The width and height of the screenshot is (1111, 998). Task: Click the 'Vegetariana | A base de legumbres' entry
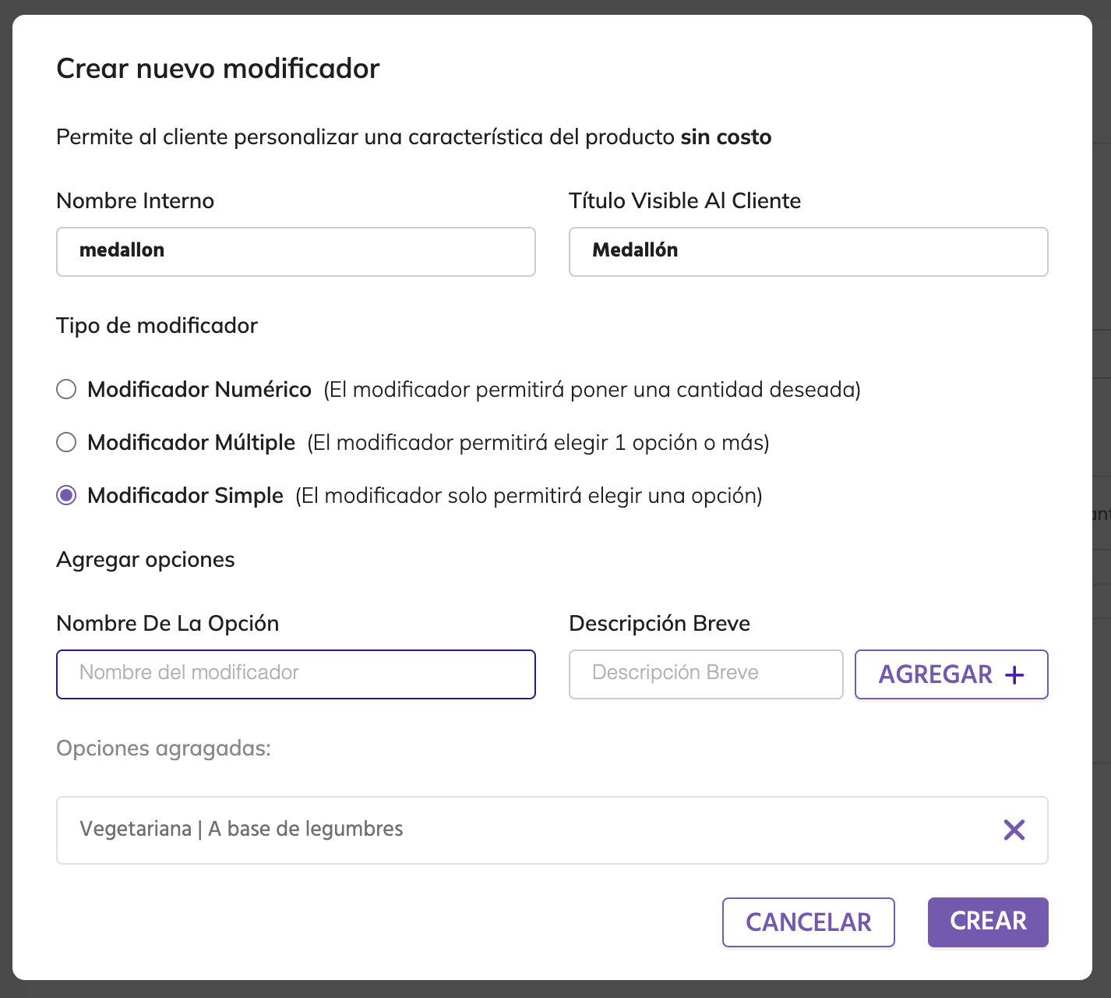(242, 829)
